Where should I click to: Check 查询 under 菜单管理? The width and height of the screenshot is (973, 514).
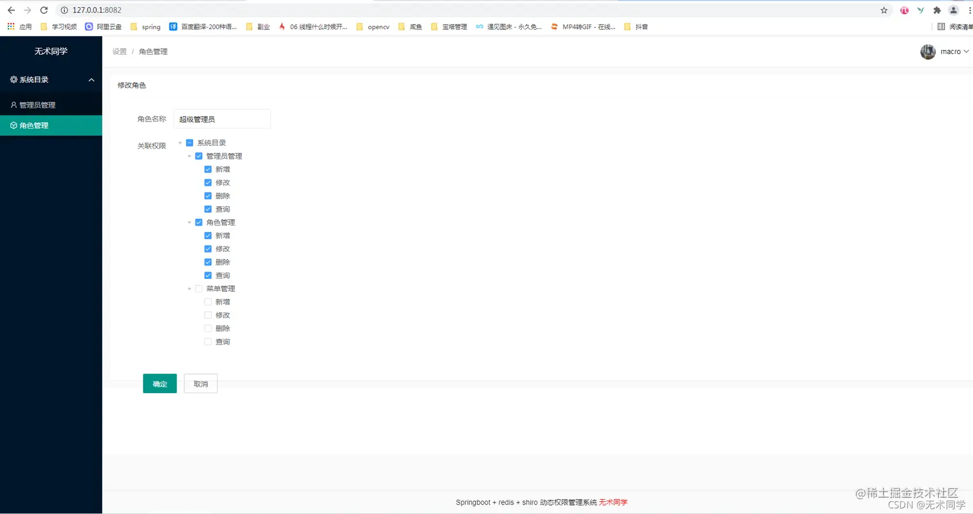(x=208, y=342)
